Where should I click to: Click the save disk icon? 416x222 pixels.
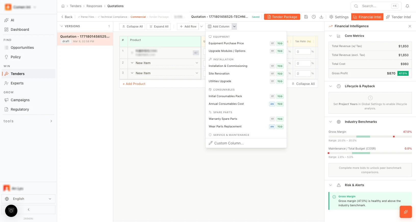point(306,17)
